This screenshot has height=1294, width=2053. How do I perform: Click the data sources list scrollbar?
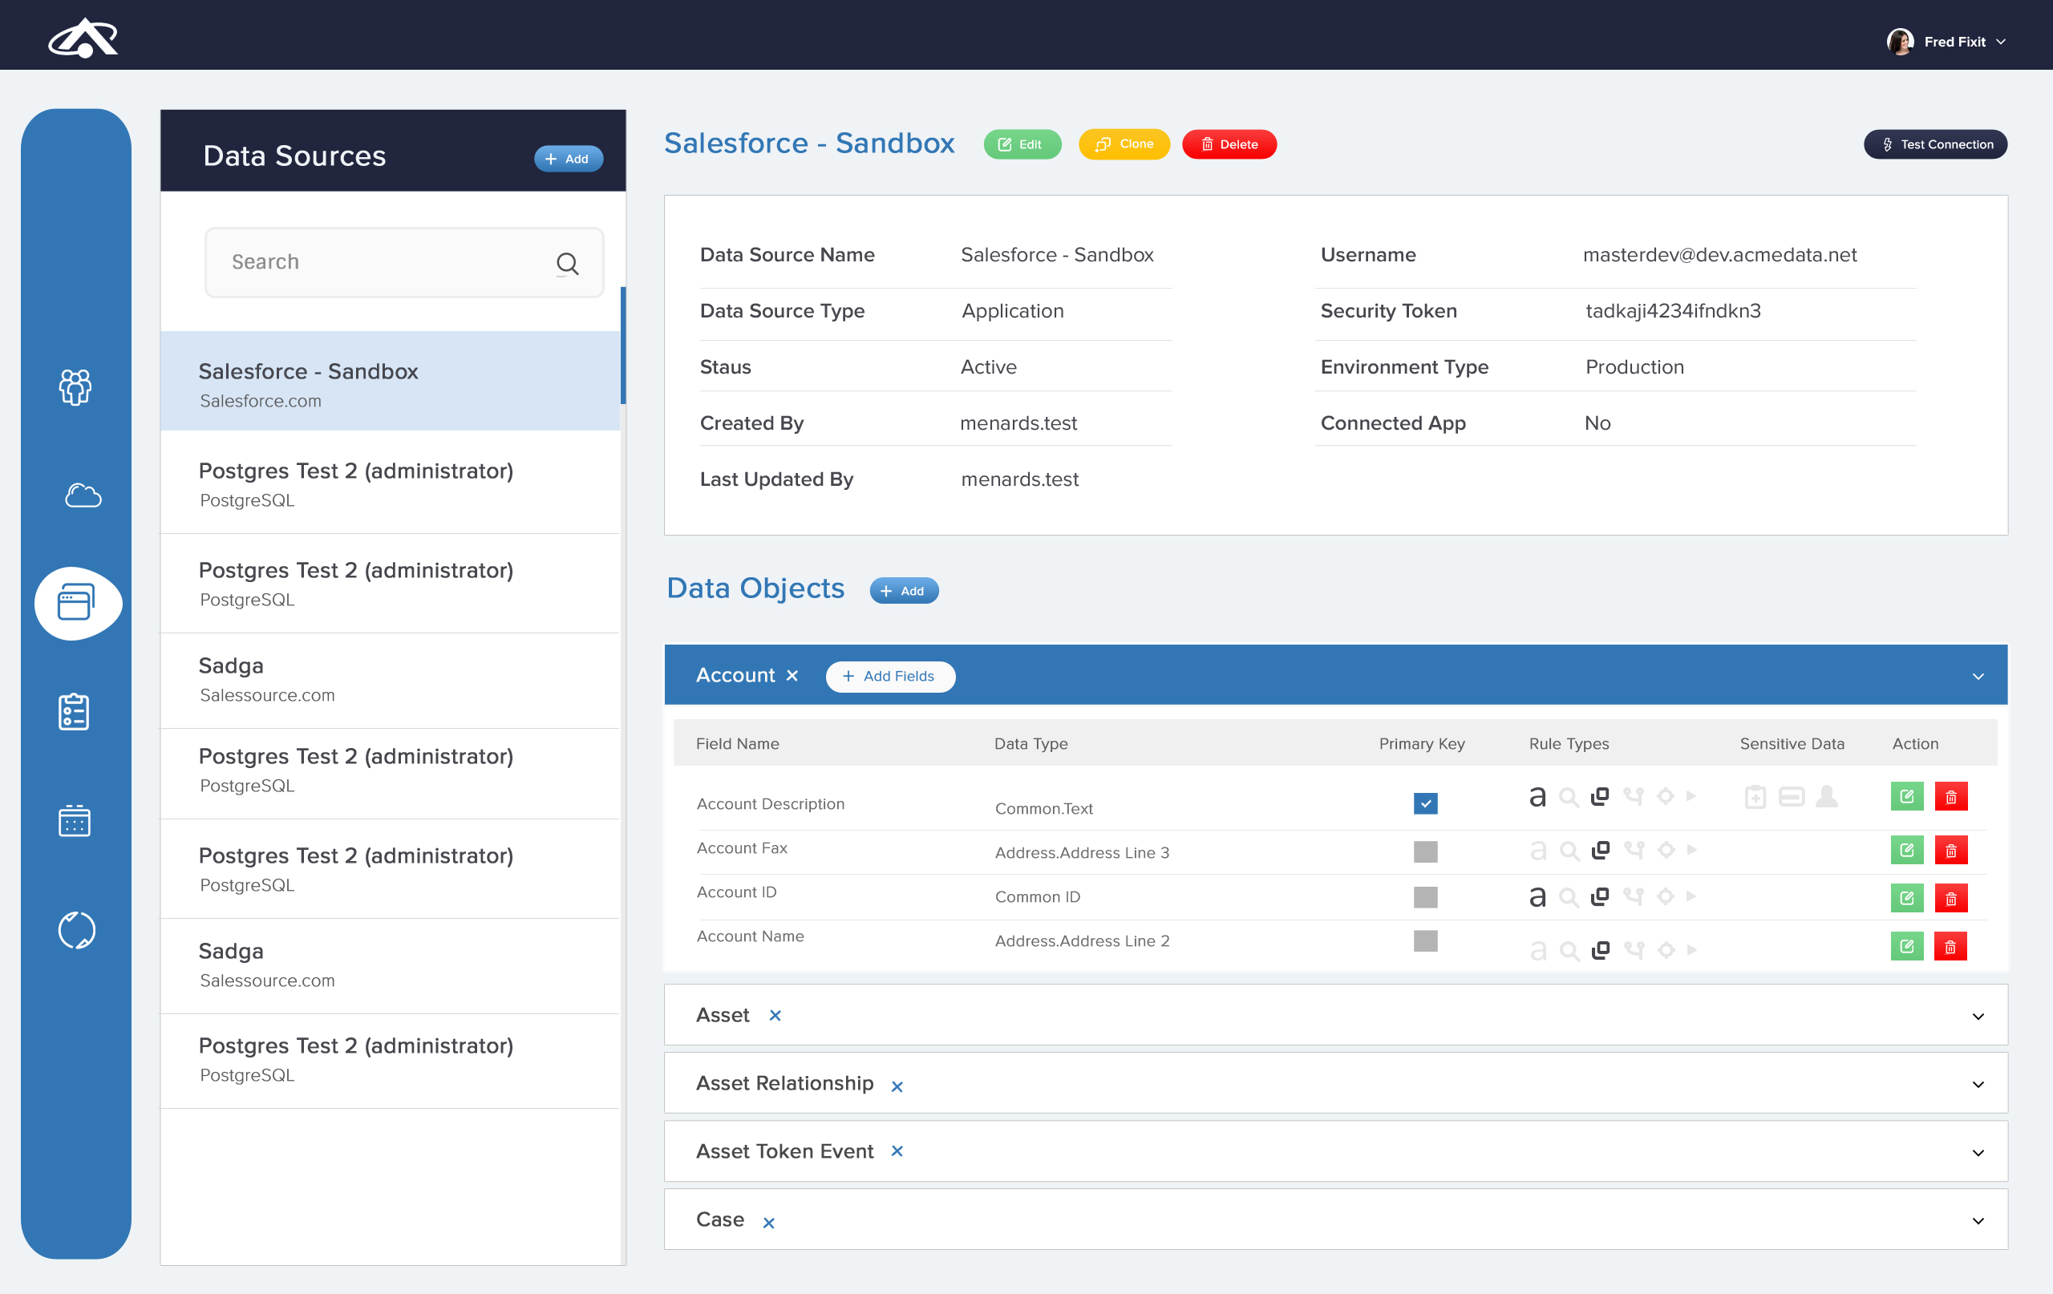623,345
